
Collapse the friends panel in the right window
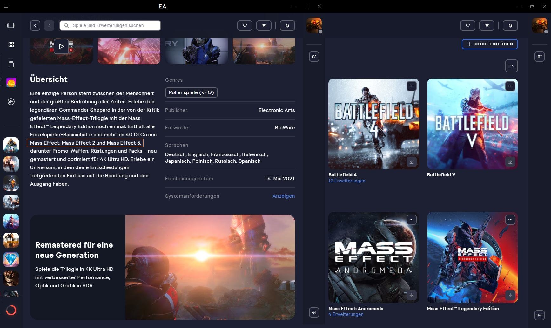(540, 315)
